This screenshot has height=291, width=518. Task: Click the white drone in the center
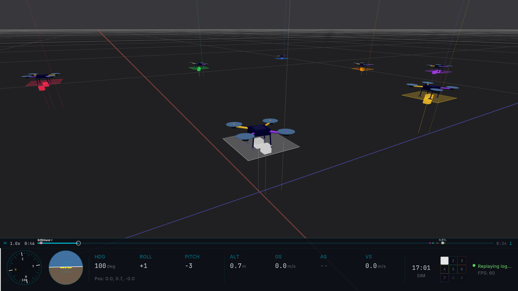pyautogui.click(x=260, y=131)
